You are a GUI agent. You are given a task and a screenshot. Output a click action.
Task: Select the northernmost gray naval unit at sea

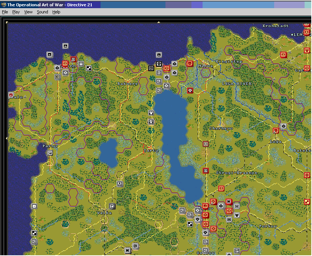pyautogui.click(x=65, y=46)
